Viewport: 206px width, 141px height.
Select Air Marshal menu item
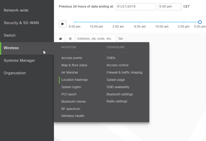pos(70,73)
